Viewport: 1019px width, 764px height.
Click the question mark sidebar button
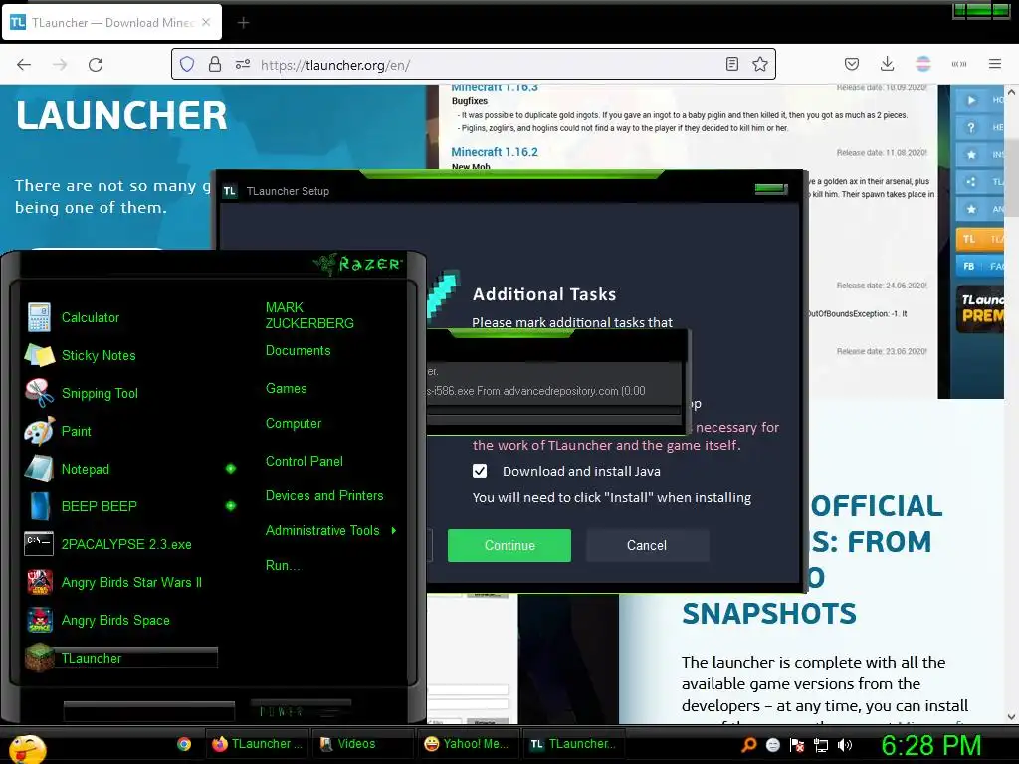[979, 128]
